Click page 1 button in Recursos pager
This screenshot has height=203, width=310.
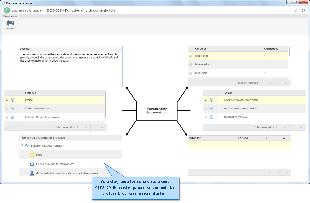click(278, 83)
